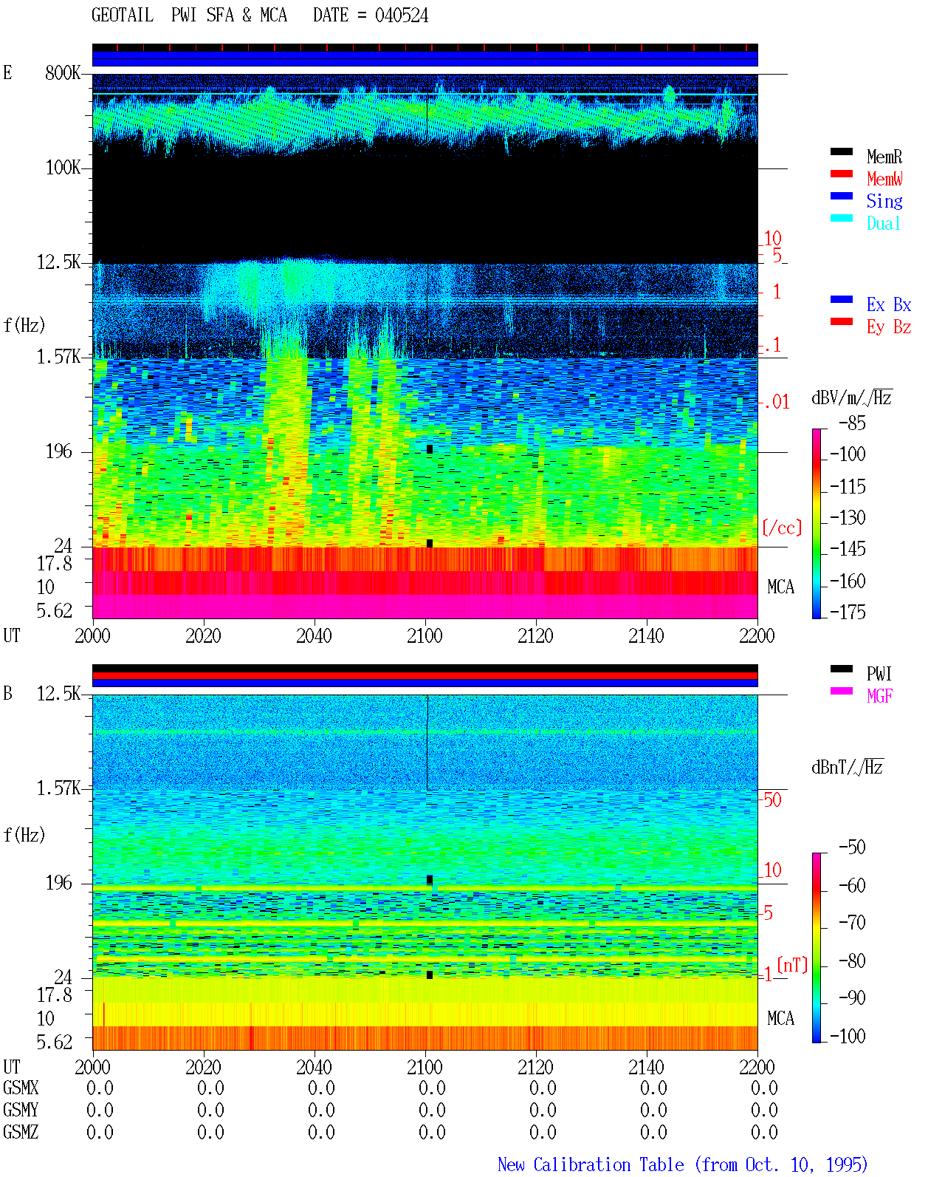Viewport: 945px width, 1177px height.
Task: Click the Dual legend label
Action: click(884, 223)
